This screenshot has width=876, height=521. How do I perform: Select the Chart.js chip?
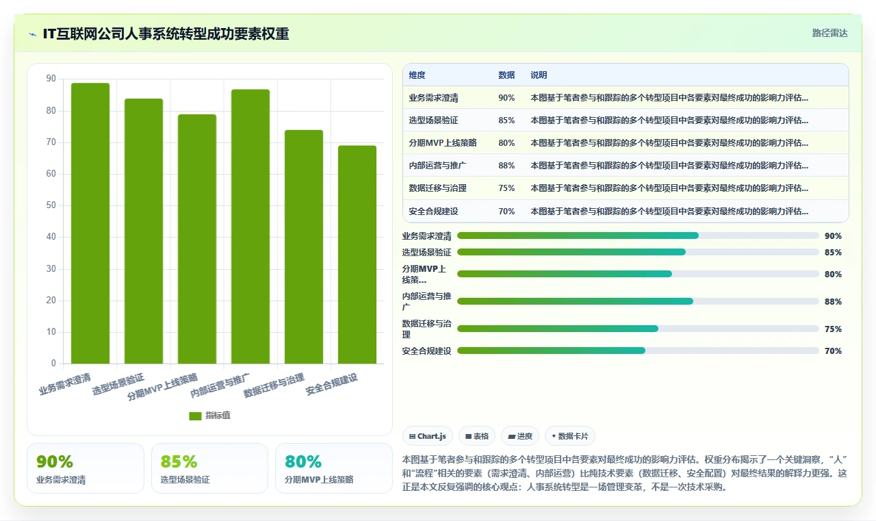click(428, 436)
